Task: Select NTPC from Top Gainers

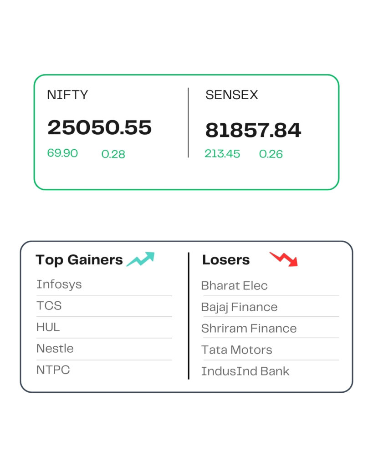Action: [x=53, y=370]
